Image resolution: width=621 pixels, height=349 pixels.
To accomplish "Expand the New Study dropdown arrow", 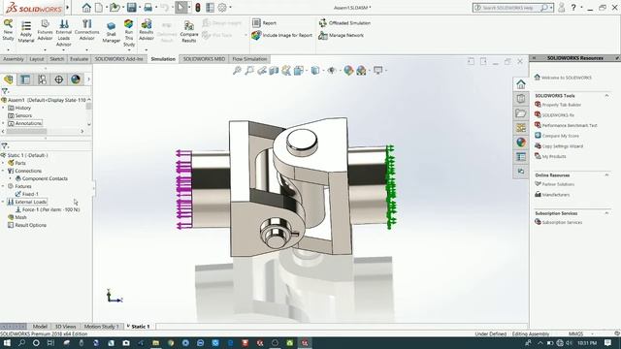I will [x=8, y=49].
